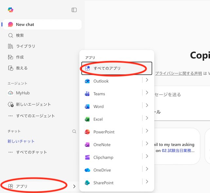Image resolution: width=210 pixels, height=193 pixels.
Task: Click the 新しいエージェント label text
Action: pos(33,104)
